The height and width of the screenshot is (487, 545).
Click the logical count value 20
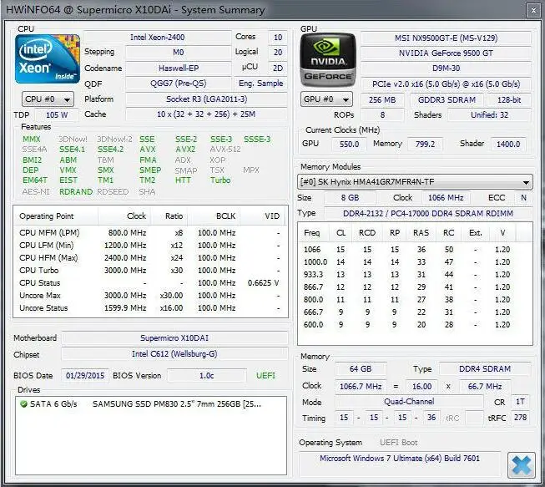click(x=278, y=52)
